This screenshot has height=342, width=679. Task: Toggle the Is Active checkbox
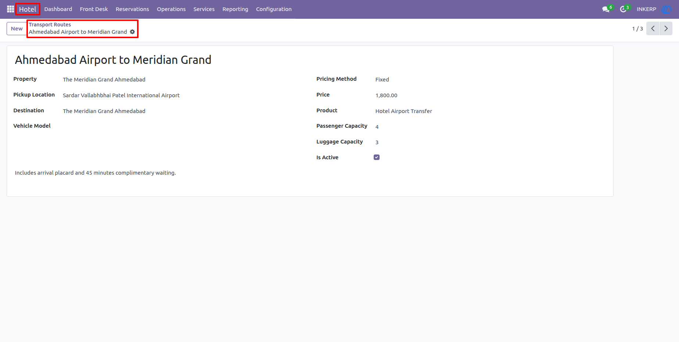[377, 157]
